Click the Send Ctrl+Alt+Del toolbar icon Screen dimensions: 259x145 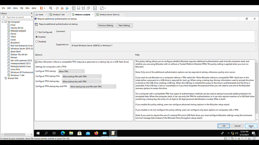[51, 8]
